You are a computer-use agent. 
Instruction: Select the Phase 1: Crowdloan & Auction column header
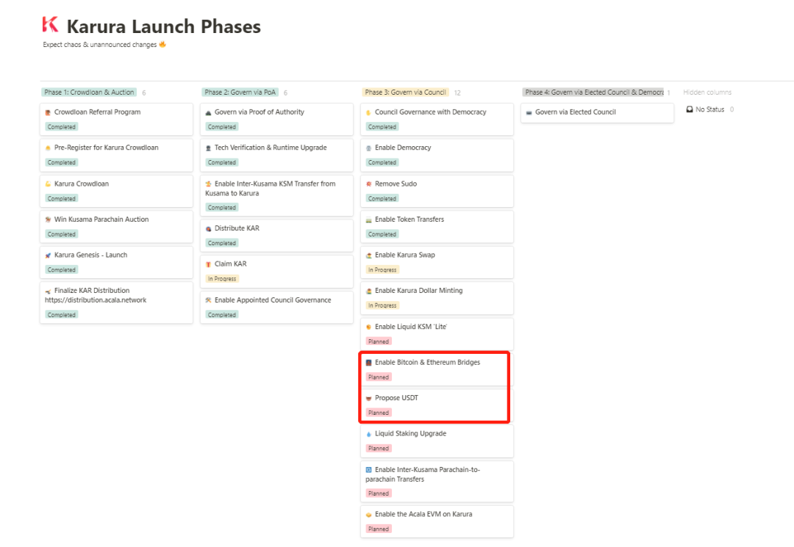point(89,93)
